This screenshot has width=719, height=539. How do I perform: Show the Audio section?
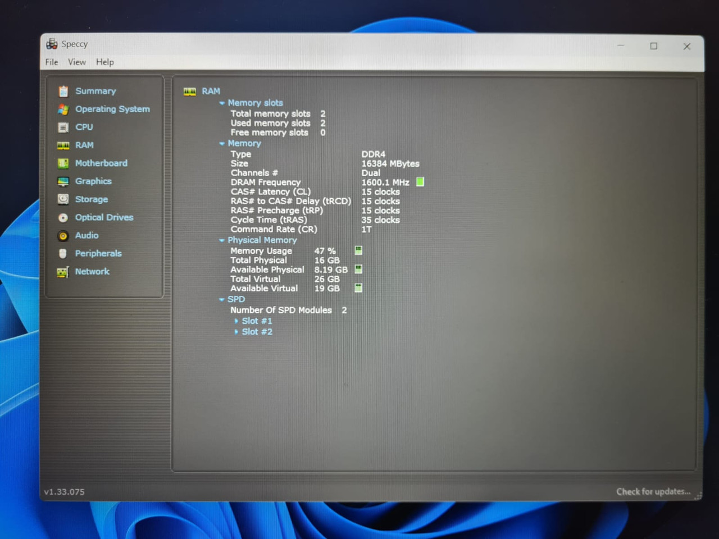(87, 235)
